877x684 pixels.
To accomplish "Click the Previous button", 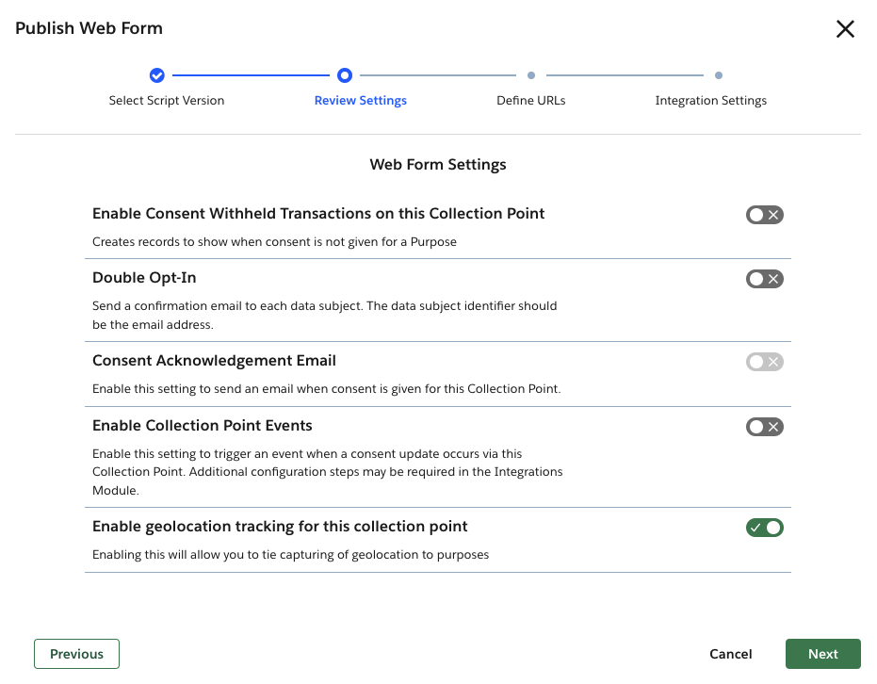I will (x=76, y=653).
